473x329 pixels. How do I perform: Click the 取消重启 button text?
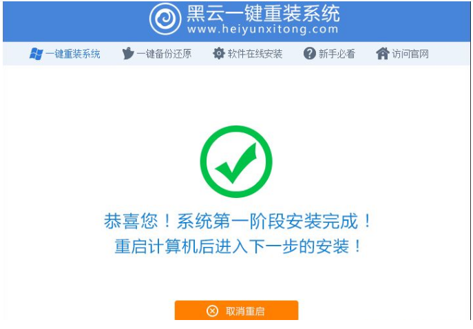(x=245, y=311)
